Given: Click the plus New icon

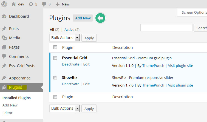Looking at the screenshot, I should point(58,4).
